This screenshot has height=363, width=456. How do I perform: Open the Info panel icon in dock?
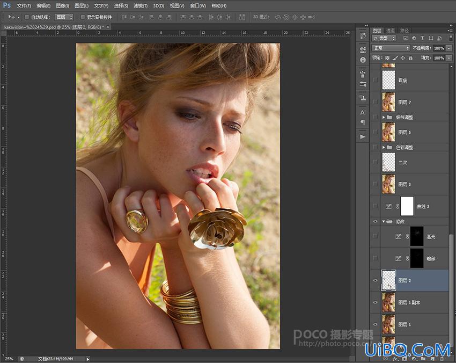[x=363, y=60]
